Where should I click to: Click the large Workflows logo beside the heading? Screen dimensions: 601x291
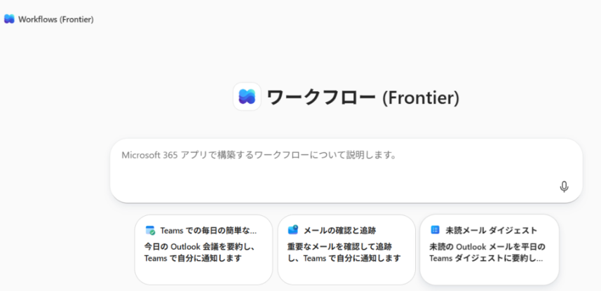[247, 97]
